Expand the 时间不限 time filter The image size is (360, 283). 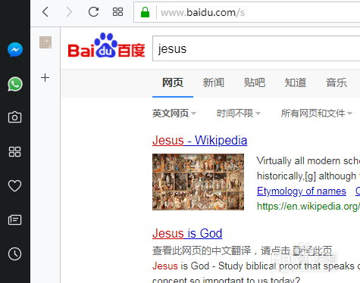[x=239, y=114]
